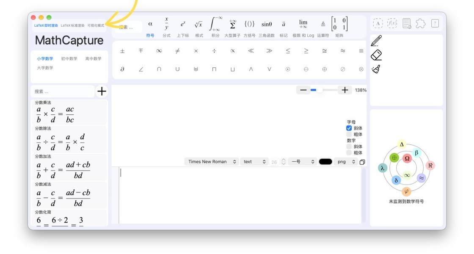Open the Times New Roman font dropdown

click(x=212, y=162)
